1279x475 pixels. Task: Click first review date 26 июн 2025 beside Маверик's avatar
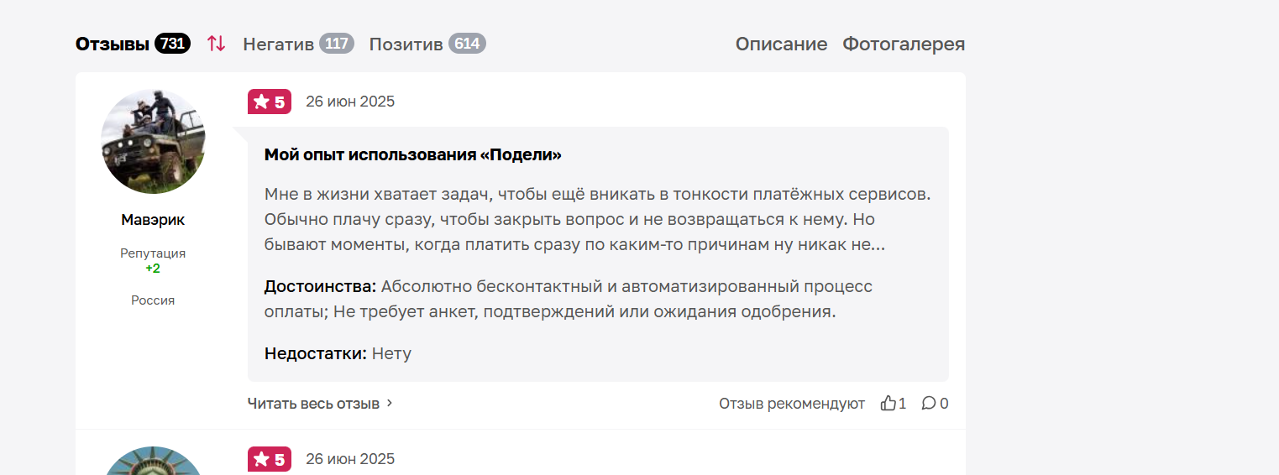[350, 102]
